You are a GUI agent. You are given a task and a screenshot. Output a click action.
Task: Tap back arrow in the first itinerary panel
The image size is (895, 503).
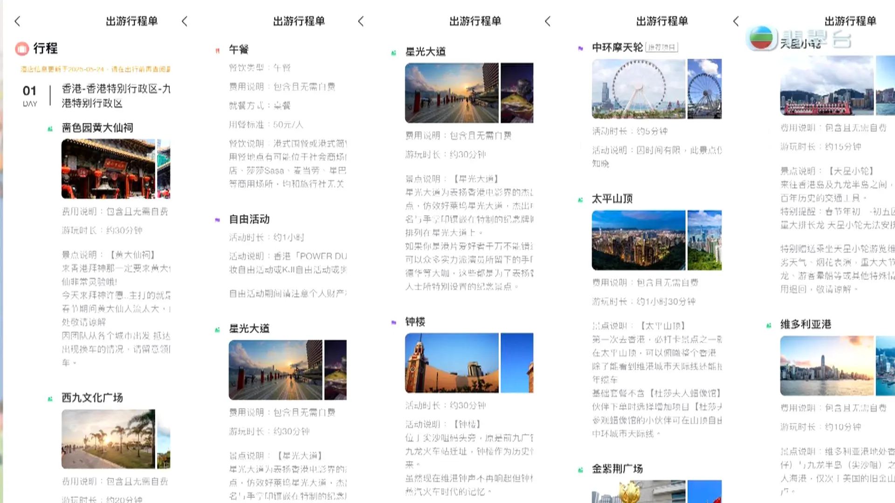(x=18, y=21)
